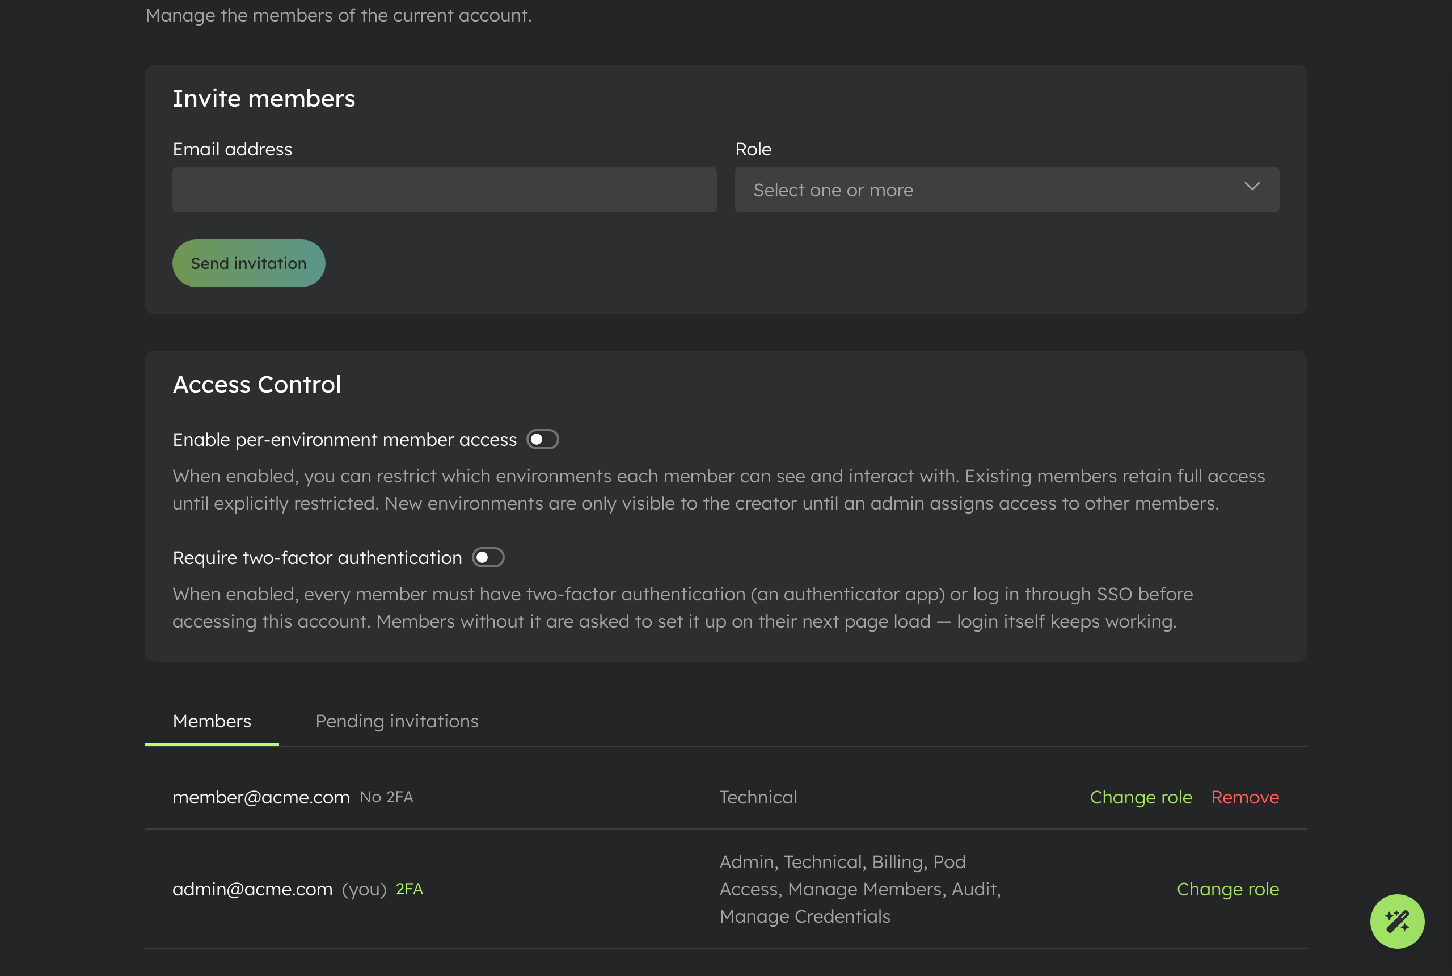Viewport: 1452px width, 976px height.
Task: Open the Role select one or more dropdown
Action: coord(1007,190)
